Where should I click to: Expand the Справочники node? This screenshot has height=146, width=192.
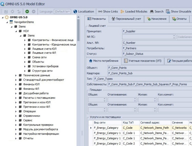(x=16, y=116)
